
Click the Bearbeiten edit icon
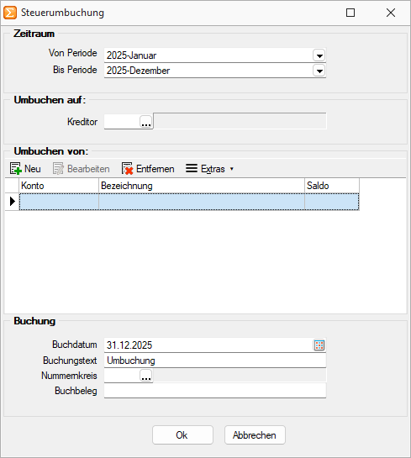[x=58, y=169]
